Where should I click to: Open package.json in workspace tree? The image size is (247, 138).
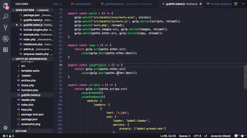click(32, 119)
